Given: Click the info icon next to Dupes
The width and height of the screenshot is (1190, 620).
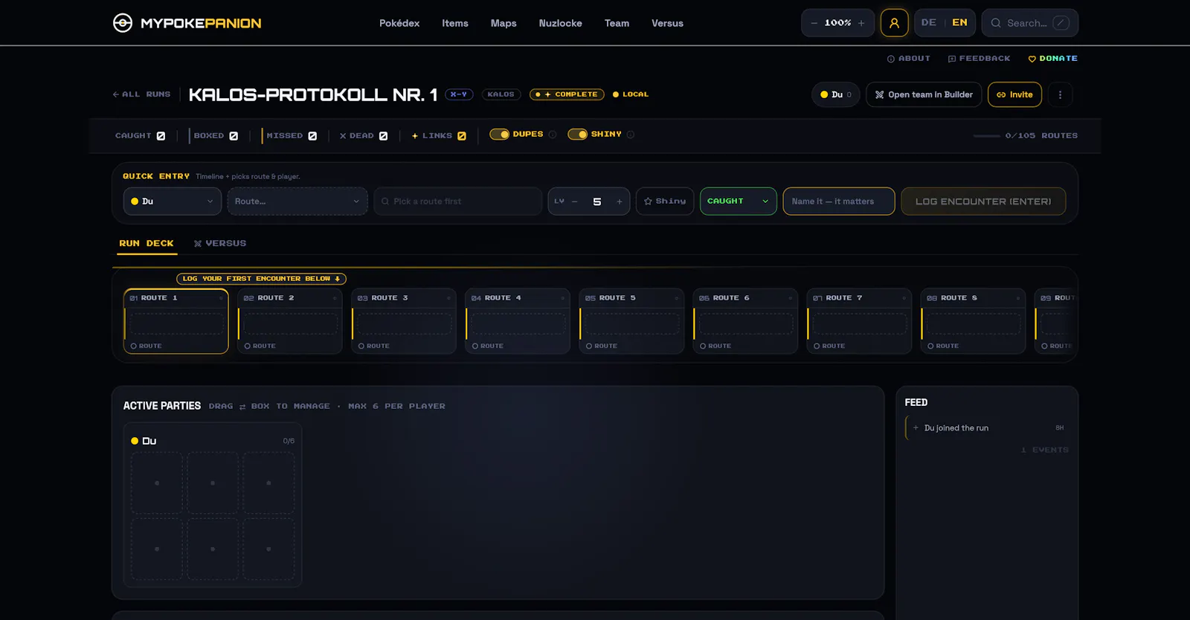Looking at the screenshot, I should [553, 135].
